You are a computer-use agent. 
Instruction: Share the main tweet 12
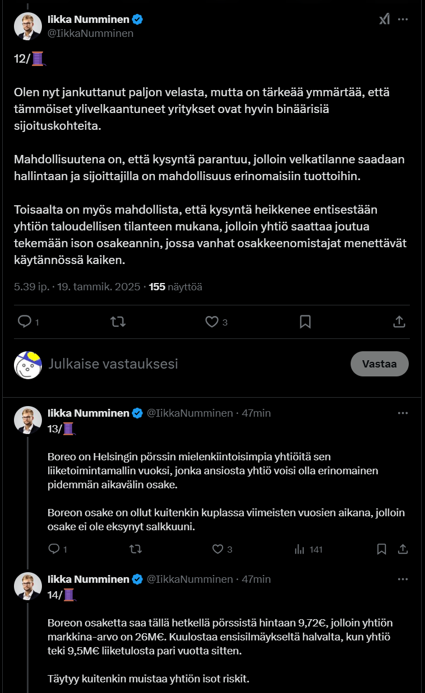(x=399, y=322)
